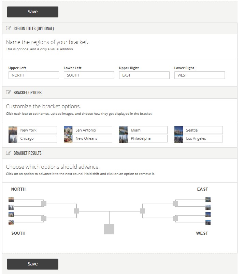Edit the Upper Right region field EAST

click(x=144, y=75)
